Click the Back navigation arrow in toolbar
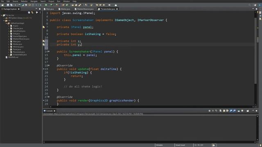 click(x=104, y=5)
